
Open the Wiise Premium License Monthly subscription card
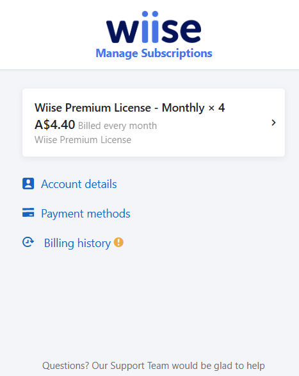tap(154, 123)
